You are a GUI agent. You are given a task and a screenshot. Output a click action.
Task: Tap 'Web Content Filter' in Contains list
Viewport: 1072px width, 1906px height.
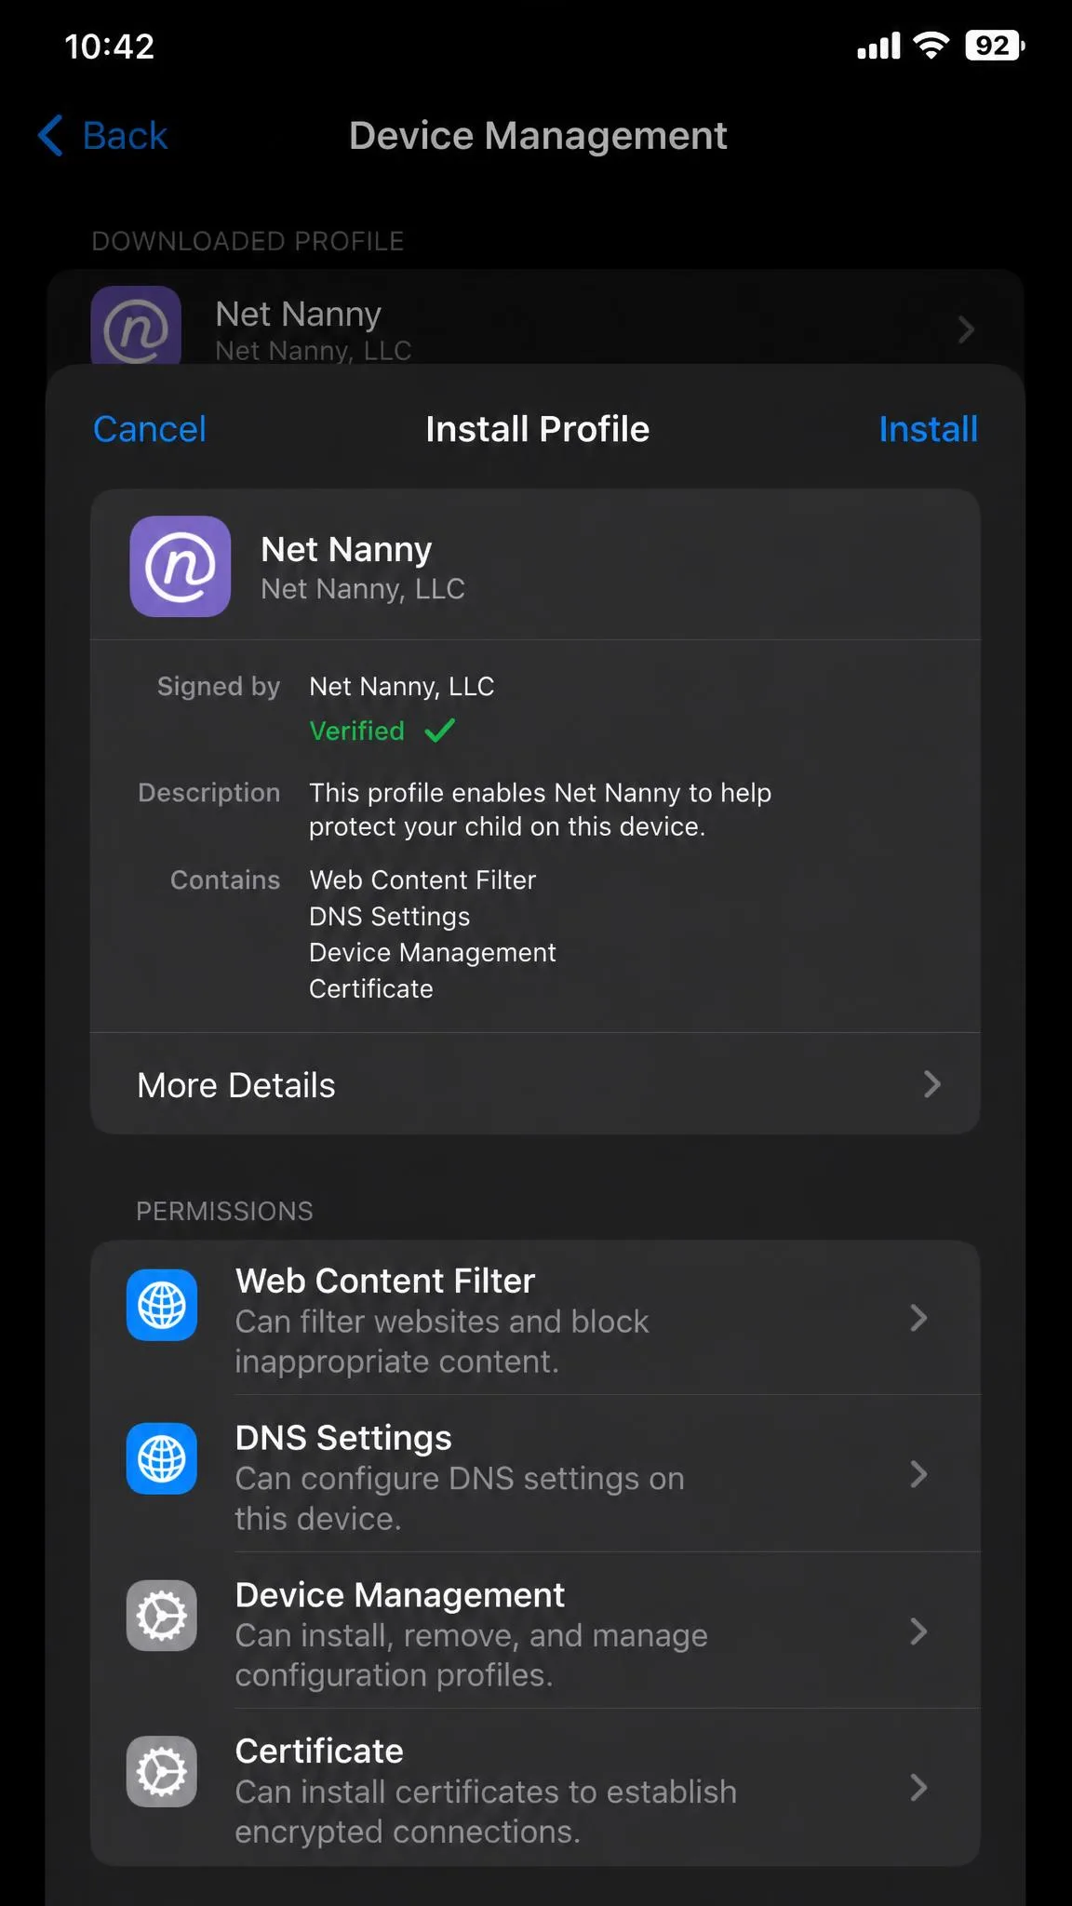[422, 880]
